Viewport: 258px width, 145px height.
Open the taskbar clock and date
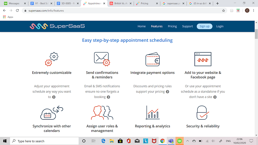pos(240,141)
